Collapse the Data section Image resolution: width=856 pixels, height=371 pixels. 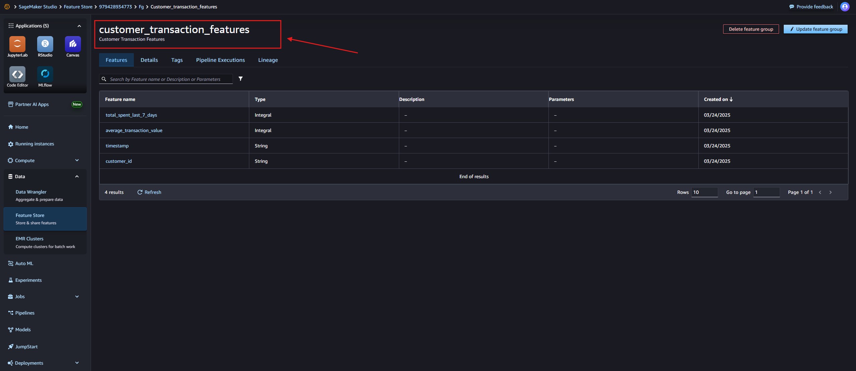(x=77, y=176)
